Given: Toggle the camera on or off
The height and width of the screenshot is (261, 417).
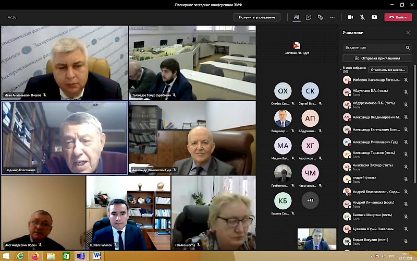Looking at the screenshot, I should pyautogui.click(x=350, y=17).
